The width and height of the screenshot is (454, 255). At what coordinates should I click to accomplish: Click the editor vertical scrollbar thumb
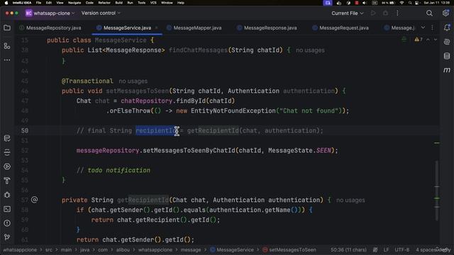(x=437, y=191)
